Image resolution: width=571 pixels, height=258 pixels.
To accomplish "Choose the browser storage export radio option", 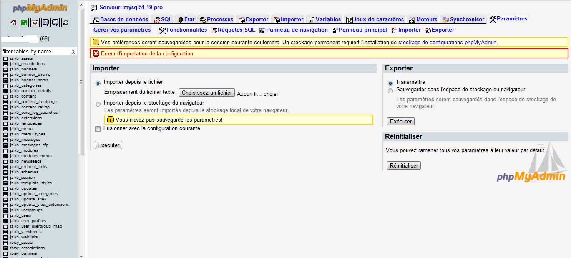I will click(390, 90).
